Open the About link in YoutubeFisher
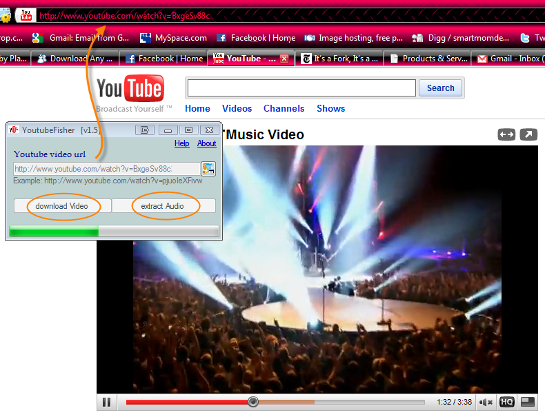The width and height of the screenshot is (545, 417). [x=206, y=143]
